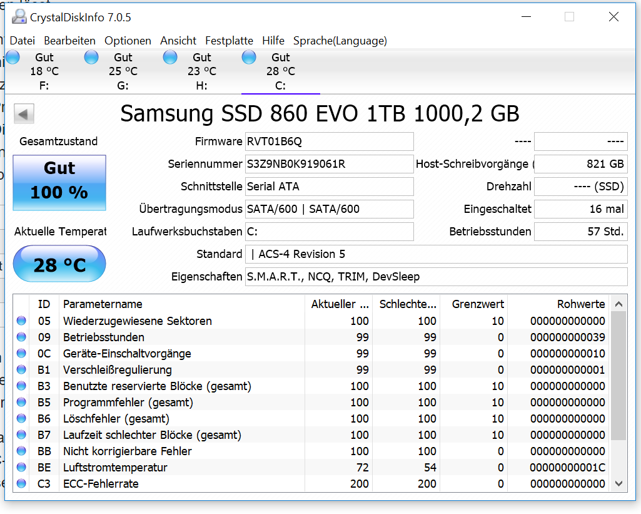The height and width of the screenshot is (514, 641).
Task: Click raw value 000000000039
Action: (567, 337)
